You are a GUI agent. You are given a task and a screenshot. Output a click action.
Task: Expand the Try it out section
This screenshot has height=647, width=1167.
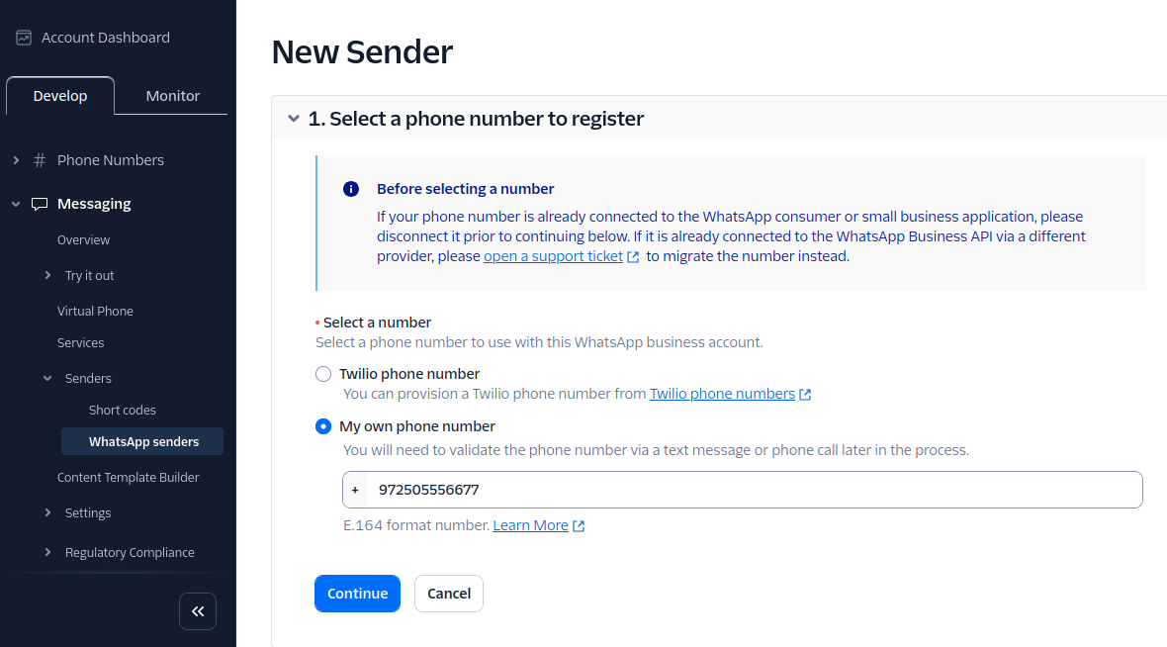coord(47,275)
